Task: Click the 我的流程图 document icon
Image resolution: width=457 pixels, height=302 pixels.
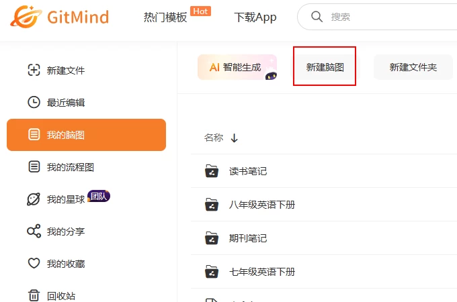Action: 34,166
